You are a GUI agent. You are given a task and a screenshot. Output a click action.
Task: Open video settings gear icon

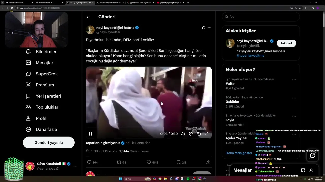point(191,134)
